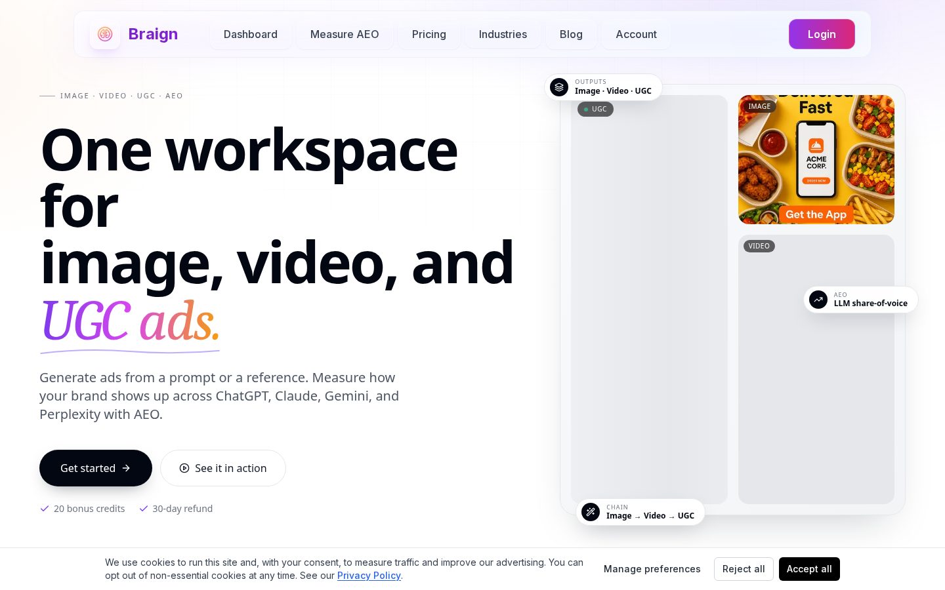Click the '30-day refund' text
Viewport: 945px width, 590px height.
pos(182,509)
